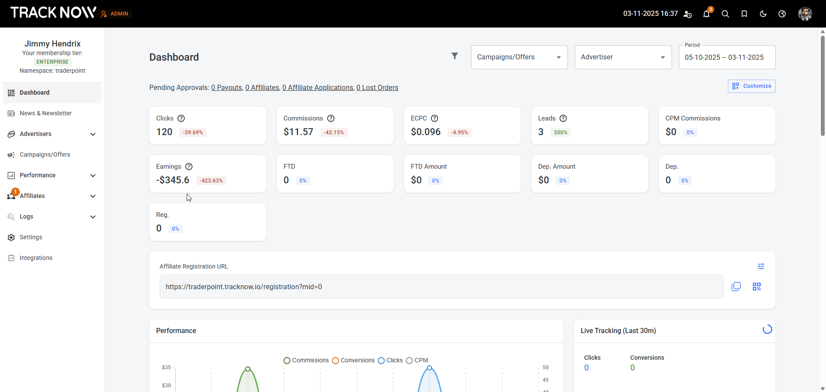Go to Integrations in sidebar
Screen dimensions: 826x392
pyautogui.click(x=36, y=258)
